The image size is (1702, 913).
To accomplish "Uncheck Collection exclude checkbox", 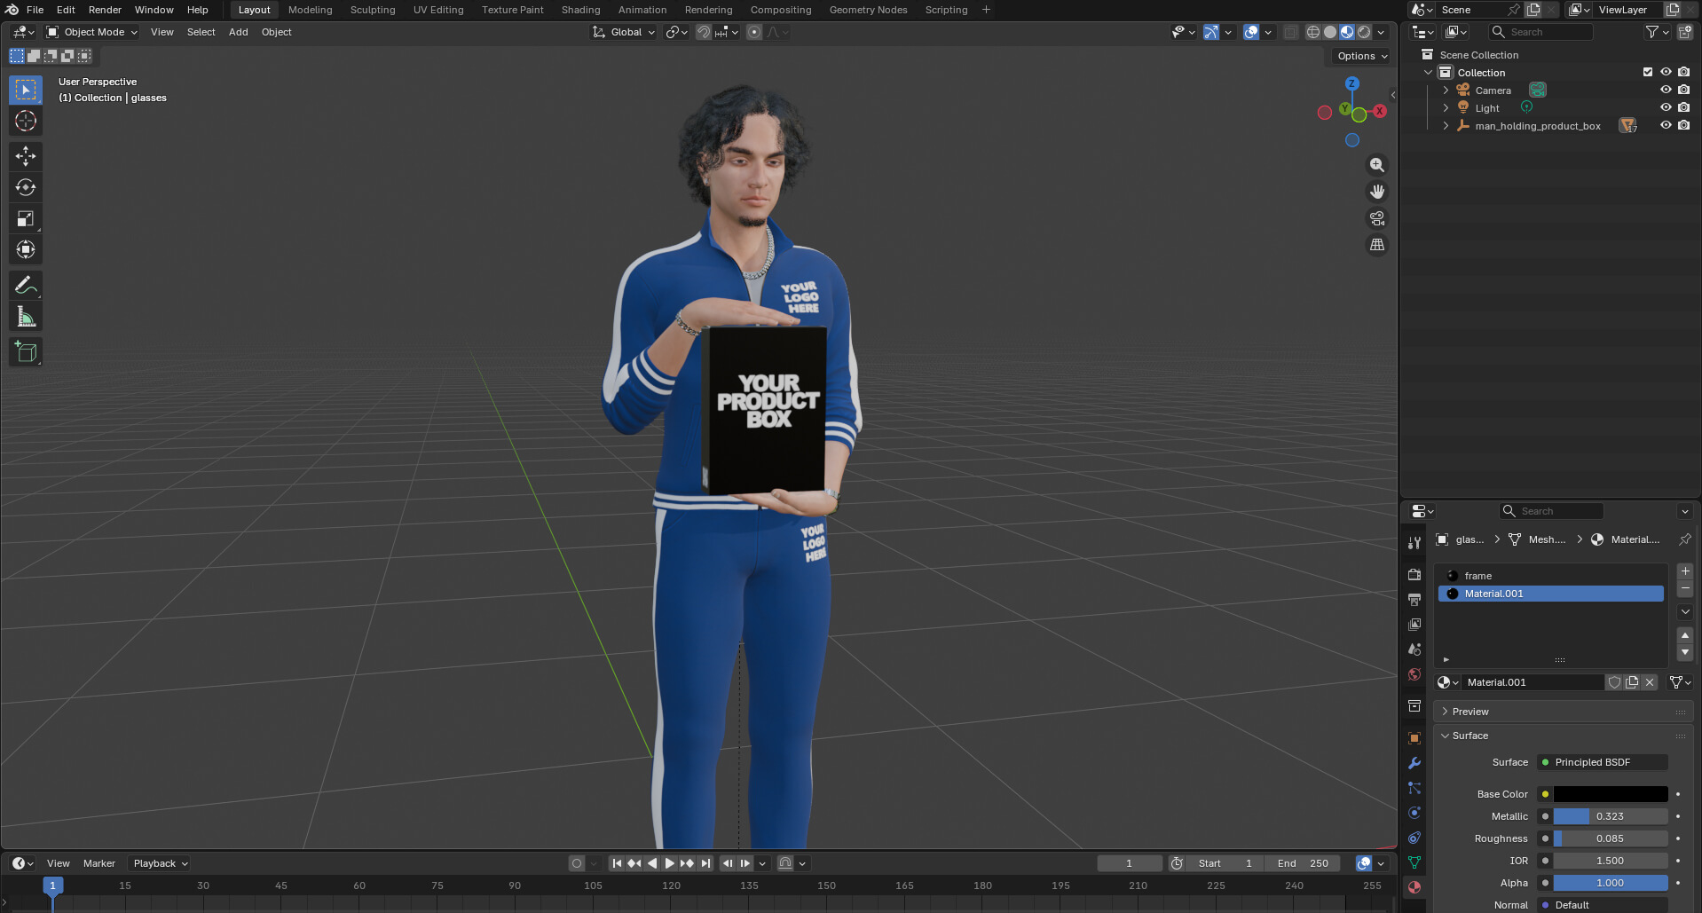I will coord(1648,72).
